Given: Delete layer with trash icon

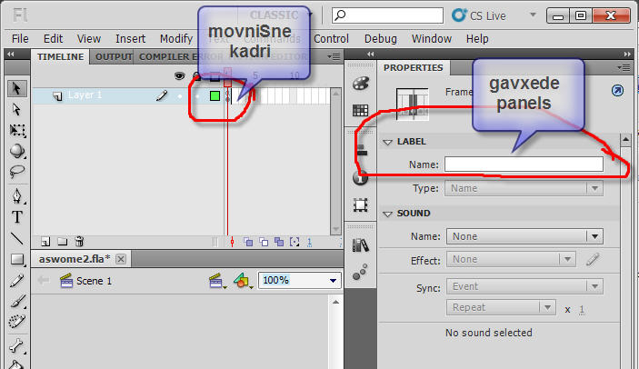Looking at the screenshot, I should pyautogui.click(x=79, y=242).
